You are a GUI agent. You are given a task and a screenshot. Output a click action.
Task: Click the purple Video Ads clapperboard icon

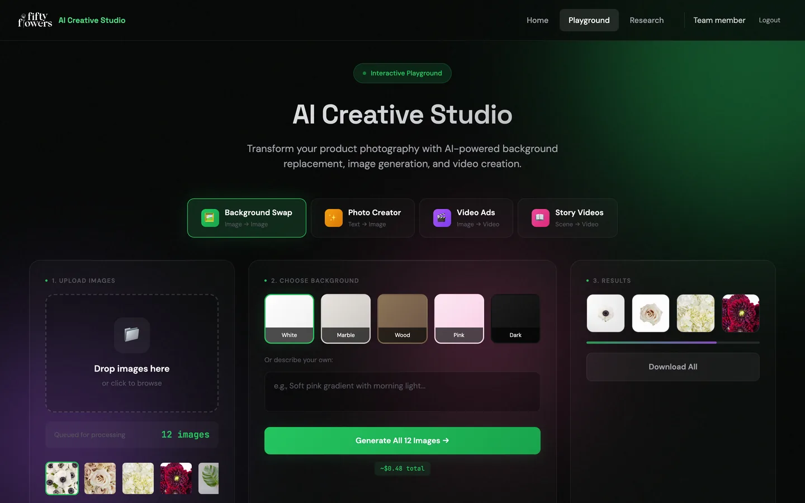[x=442, y=218]
